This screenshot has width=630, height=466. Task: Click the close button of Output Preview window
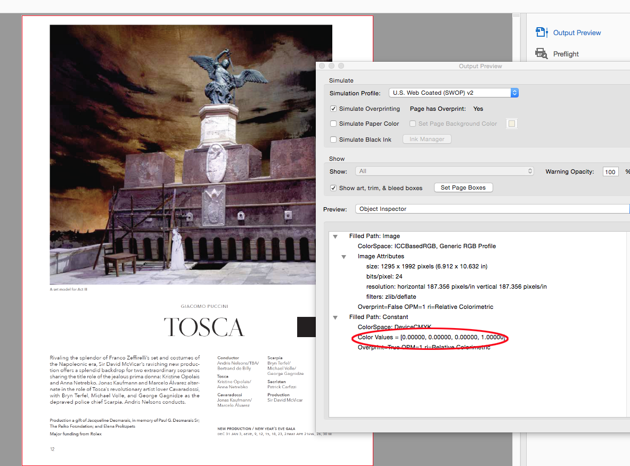[322, 66]
